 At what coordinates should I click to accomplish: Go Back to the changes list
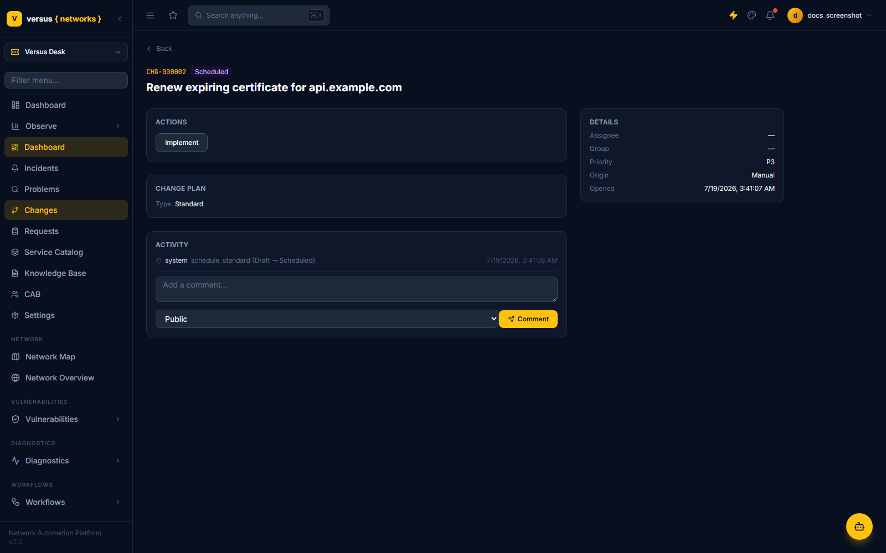159,49
